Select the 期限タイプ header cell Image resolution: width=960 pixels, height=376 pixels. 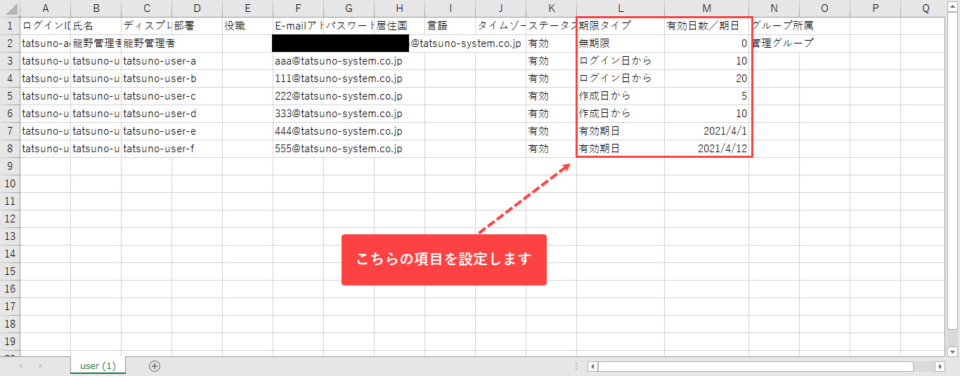coord(620,26)
